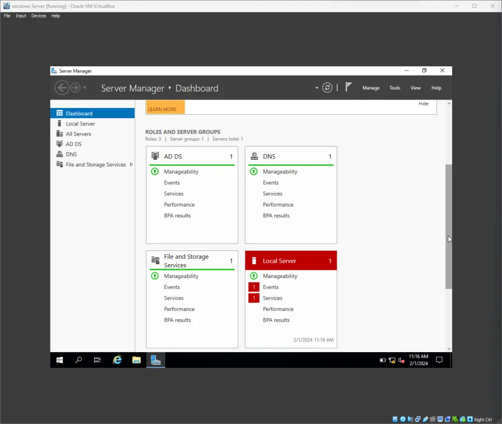Open VirtualBox File menu
The height and width of the screenshot is (424, 502).
[x=7, y=16]
